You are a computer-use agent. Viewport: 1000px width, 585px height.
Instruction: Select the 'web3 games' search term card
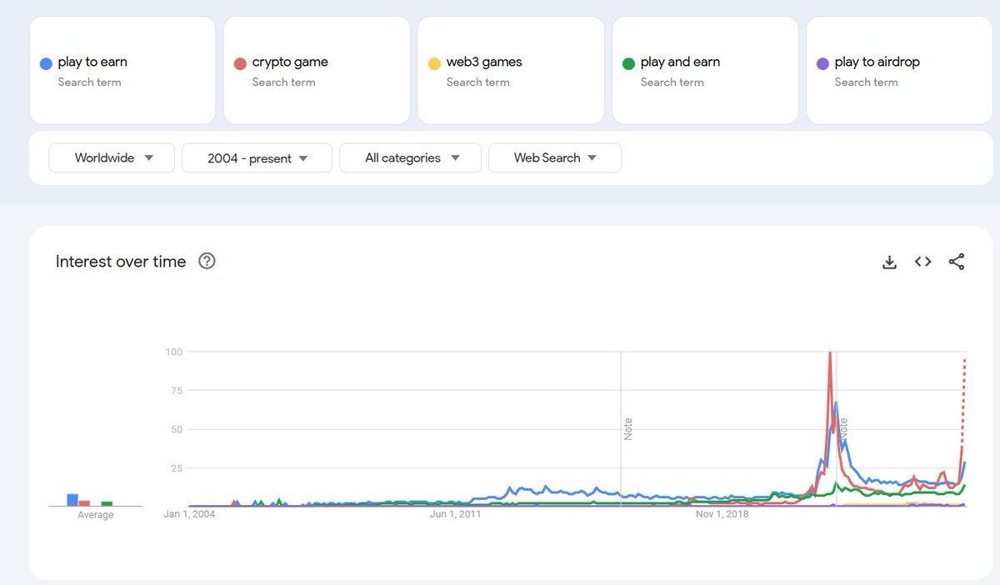511,70
